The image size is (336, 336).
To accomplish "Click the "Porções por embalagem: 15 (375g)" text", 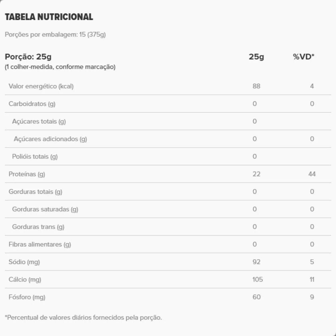I will click(x=55, y=34).
